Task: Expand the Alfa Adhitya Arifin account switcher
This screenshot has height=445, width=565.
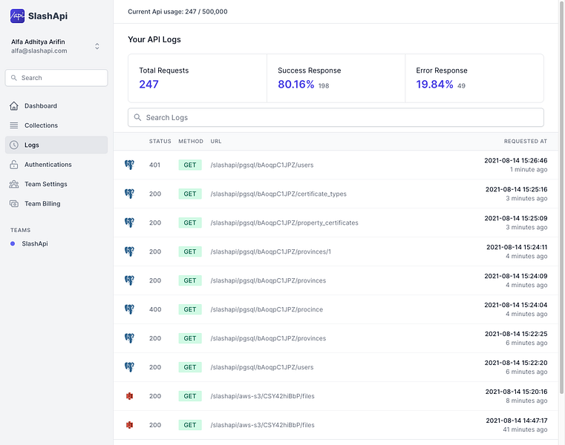Action: point(97,47)
